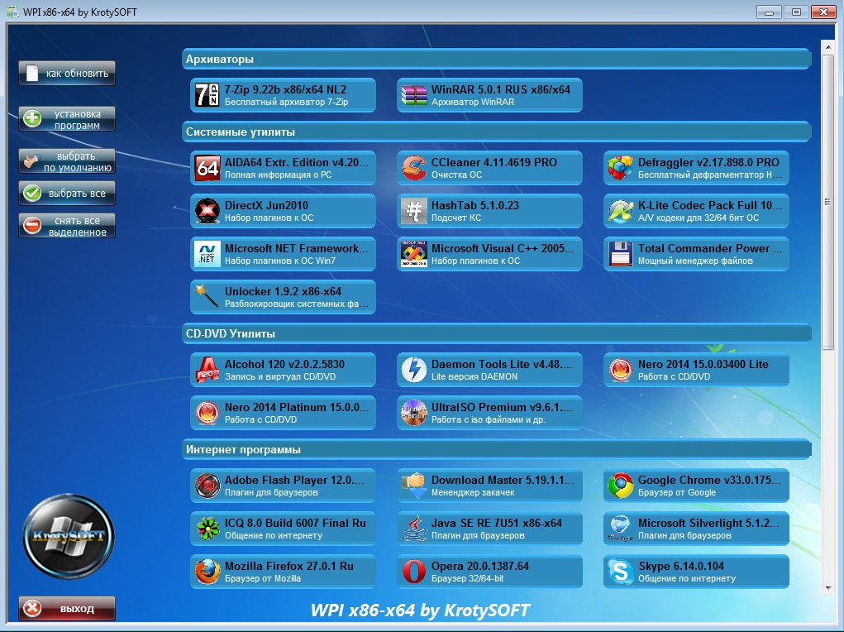
Task: Click the "CD-DVD Утилиты" category header
Action: pos(496,333)
